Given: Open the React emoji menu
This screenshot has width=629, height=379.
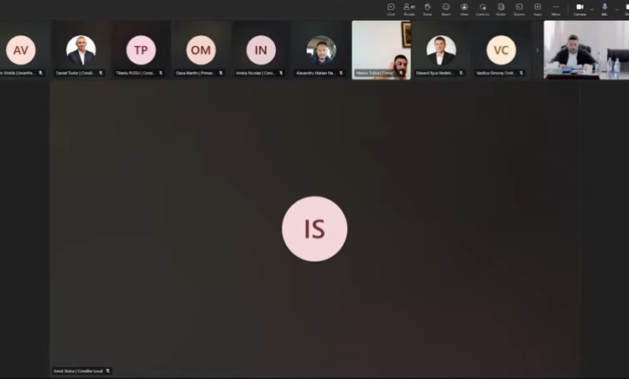Looking at the screenshot, I should [x=446, y=8].
